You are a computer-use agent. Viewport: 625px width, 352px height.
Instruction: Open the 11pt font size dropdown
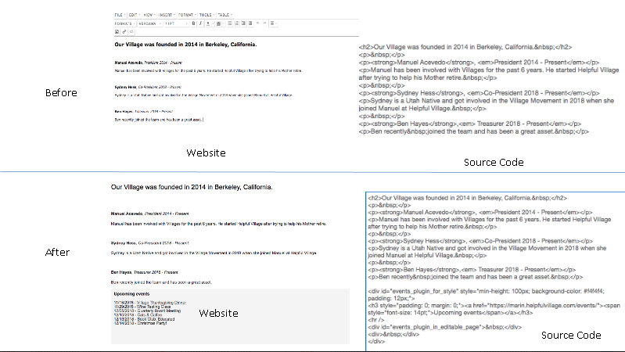[x=176, y=23]
